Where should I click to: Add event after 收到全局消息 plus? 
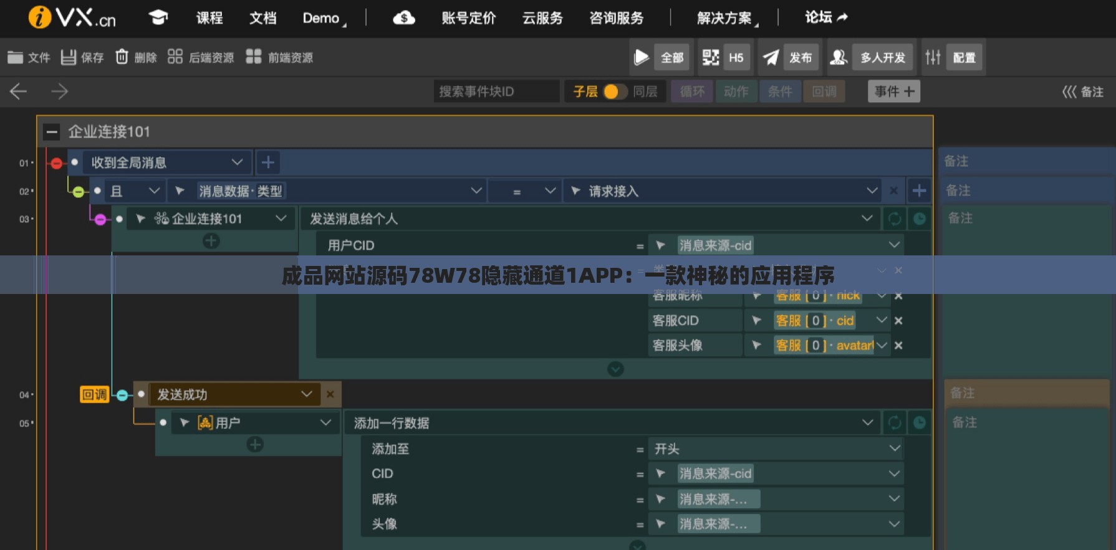(x=267, y=163)
